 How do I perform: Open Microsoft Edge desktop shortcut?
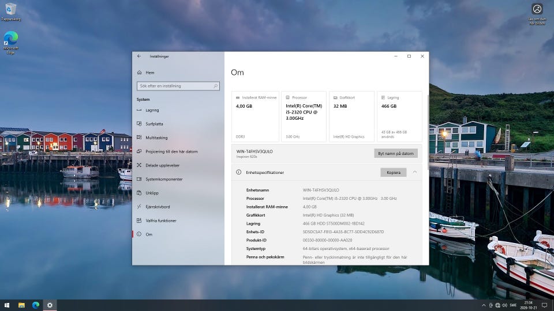tap(10, 43)
